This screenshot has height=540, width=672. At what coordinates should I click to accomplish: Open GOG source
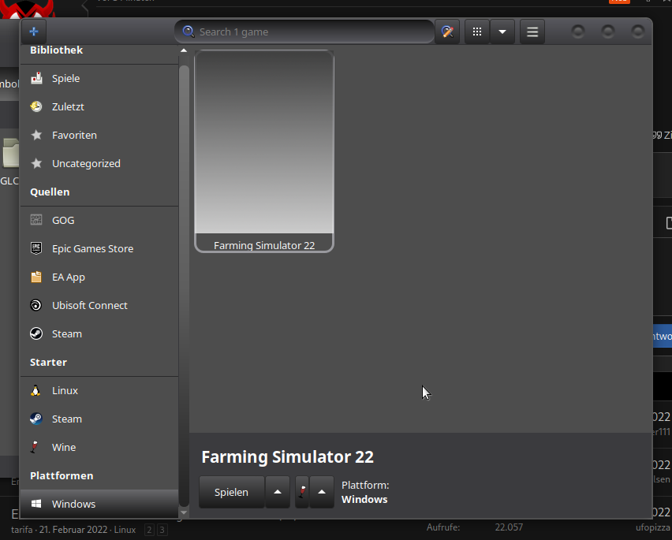point(99,220)
